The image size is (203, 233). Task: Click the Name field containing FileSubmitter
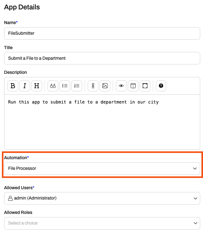click(102, 33)
